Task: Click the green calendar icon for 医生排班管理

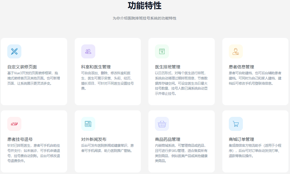Action: [x=162, y=51]
